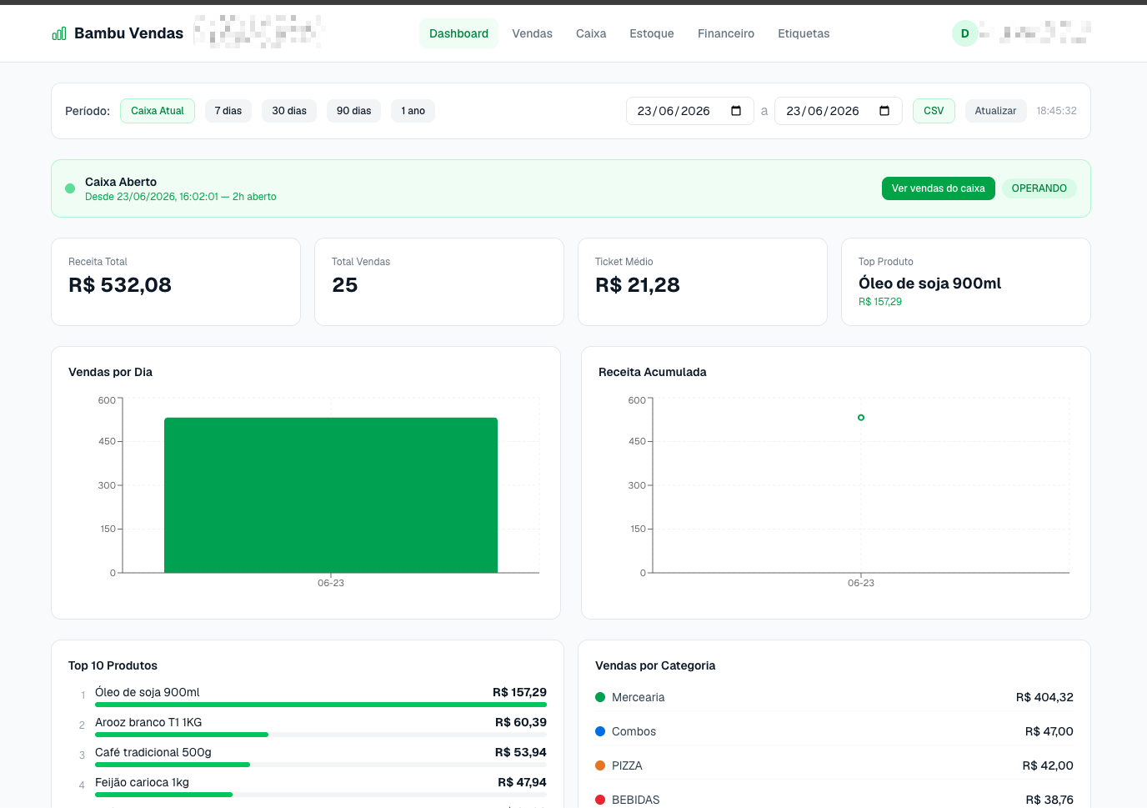The height and width of the screenshot is (808, 1147).
Task: Open the Etiquetas tab
Action: coord(804,33)
